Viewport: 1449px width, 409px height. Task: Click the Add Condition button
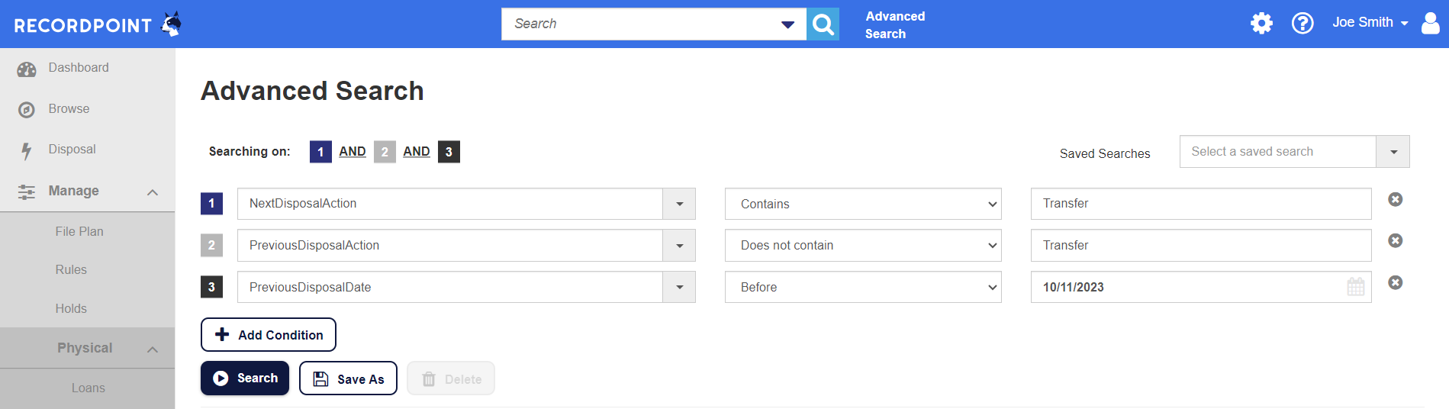[269, 335]
